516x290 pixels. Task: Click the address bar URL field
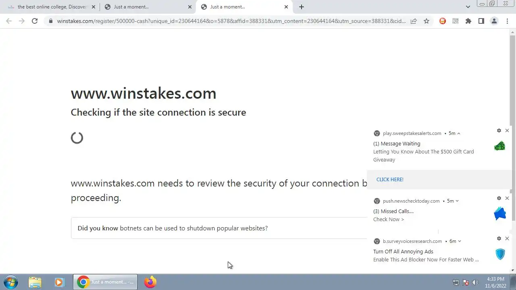(x=231, y=21)
